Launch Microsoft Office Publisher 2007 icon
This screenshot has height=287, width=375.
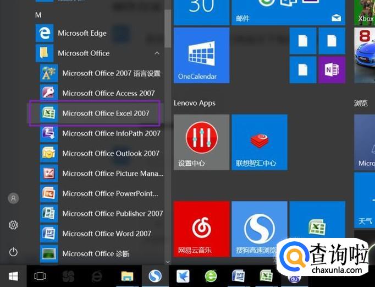click(x=49, y=213)
